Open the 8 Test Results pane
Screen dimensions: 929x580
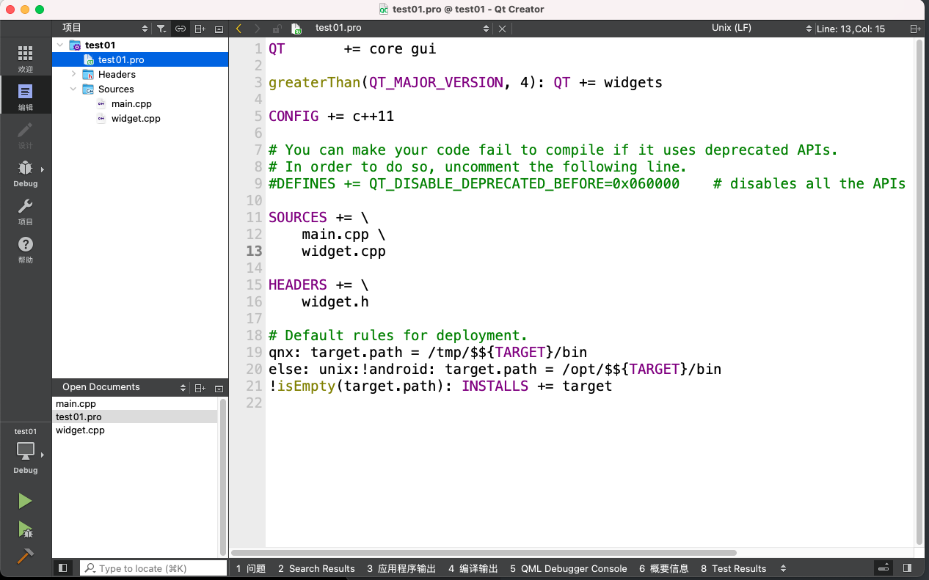734,568
